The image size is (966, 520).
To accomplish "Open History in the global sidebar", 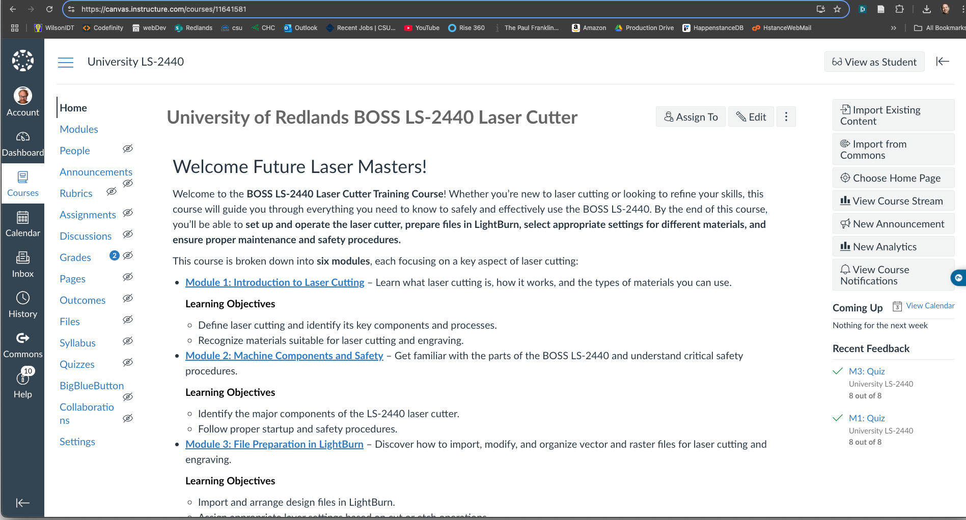I will (x=23, y=299).
